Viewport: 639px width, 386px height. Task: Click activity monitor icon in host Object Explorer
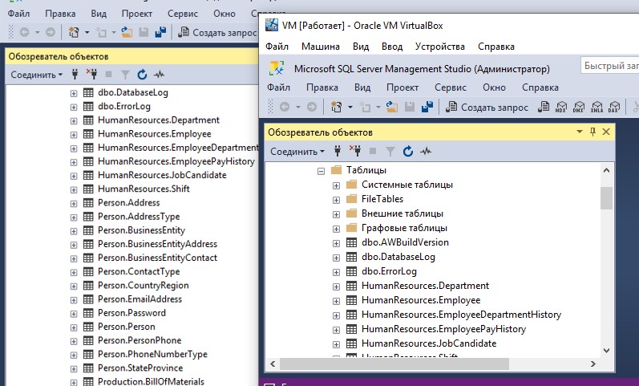tap(159, 75)
